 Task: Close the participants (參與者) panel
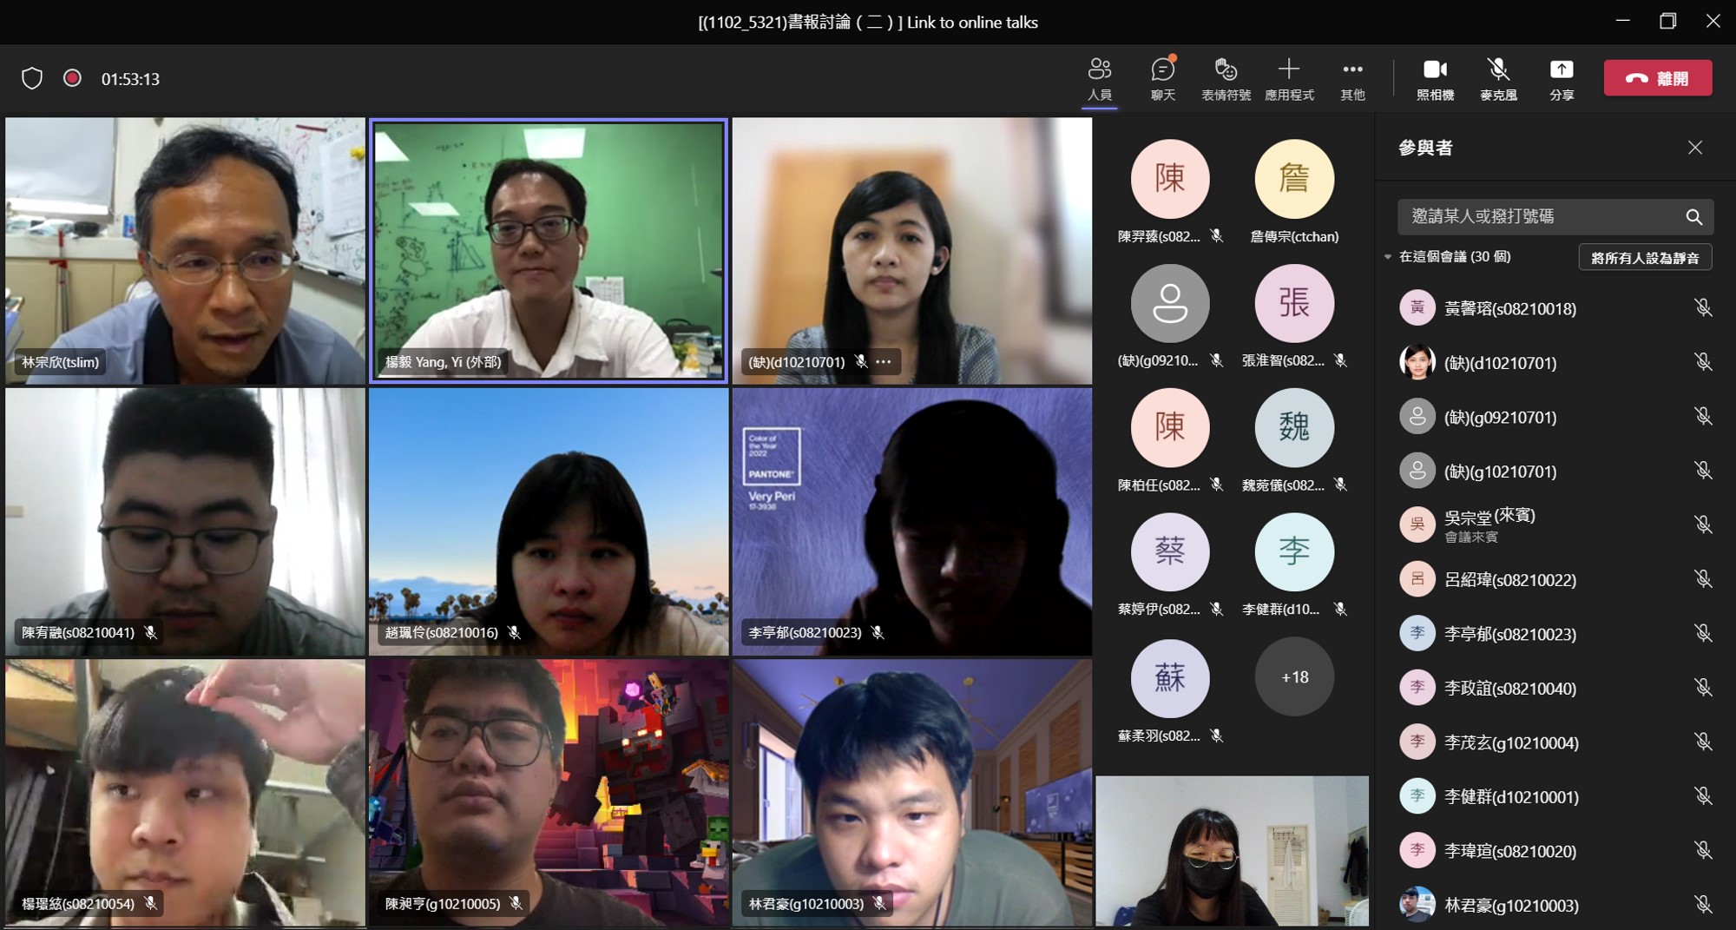tap(1695, 148)
